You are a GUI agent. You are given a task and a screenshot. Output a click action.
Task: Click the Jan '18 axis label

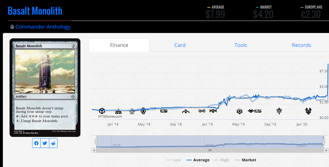pyautogui.click(x=113, y=124)
